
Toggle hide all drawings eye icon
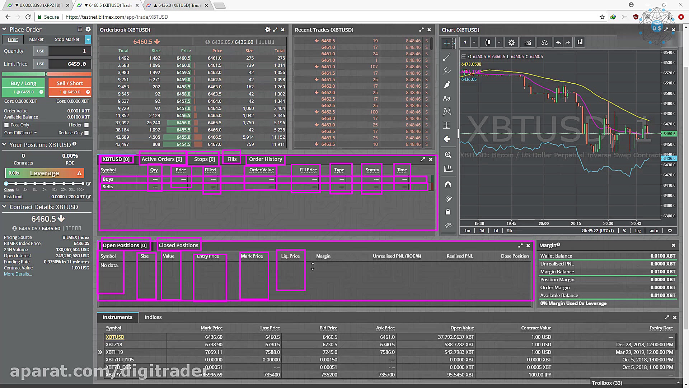click(x=448, y=226)
